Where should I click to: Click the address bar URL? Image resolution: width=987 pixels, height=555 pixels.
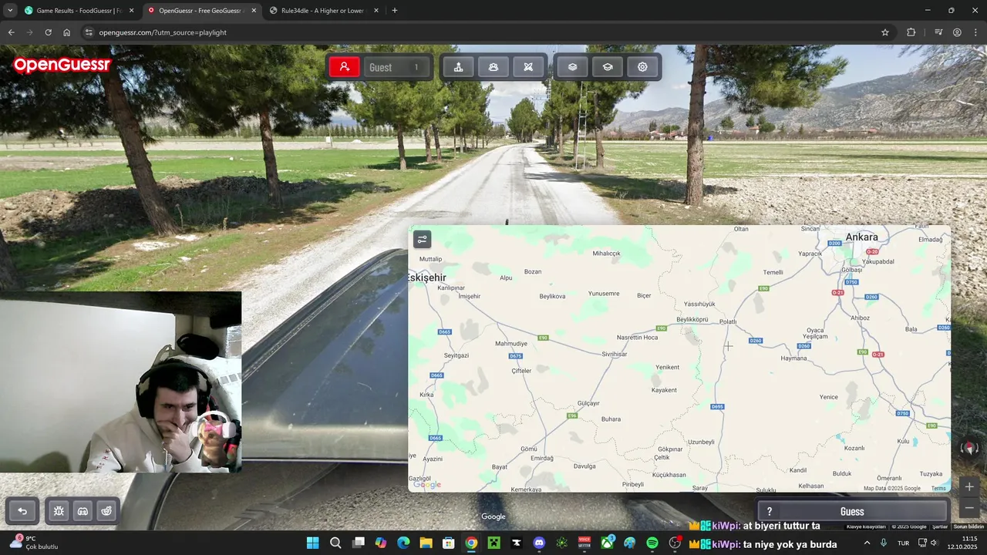(x=163, y=32)
